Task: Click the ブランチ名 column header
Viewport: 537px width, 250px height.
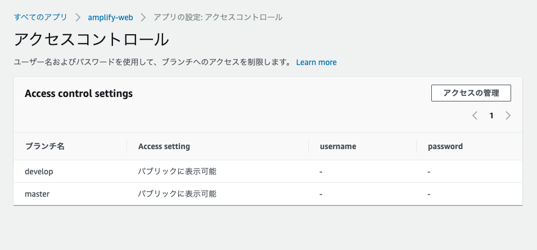Action: pos(45,146)
